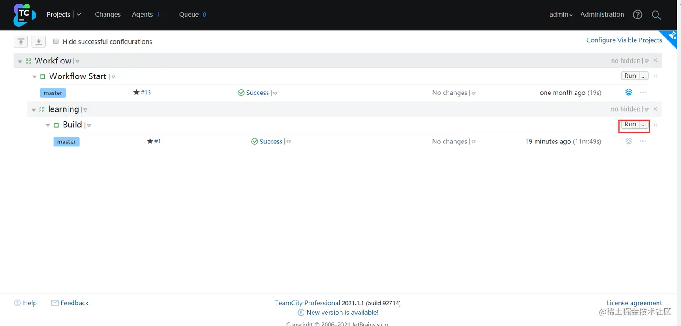Go to the Projects tab
This screenshot has height=326, width=681.
tap(59, 14)
